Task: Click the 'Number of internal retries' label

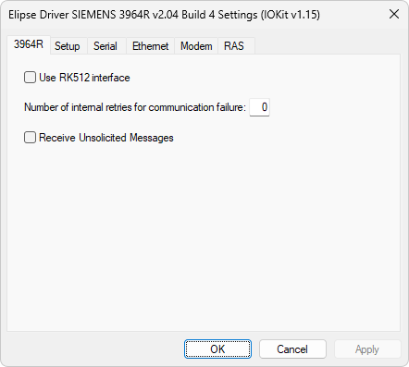Action: (135, 107)
